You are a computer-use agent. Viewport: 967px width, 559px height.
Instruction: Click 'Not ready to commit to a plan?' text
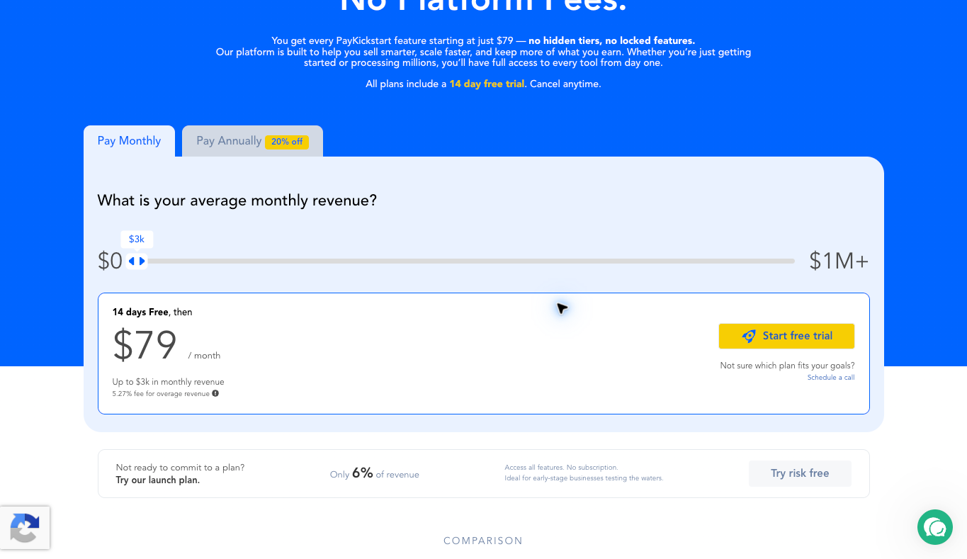[x=180, y=468]
